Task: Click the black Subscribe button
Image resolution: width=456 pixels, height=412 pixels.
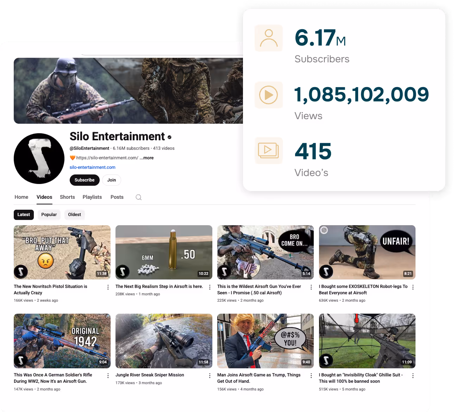Action: pos(85,180)
